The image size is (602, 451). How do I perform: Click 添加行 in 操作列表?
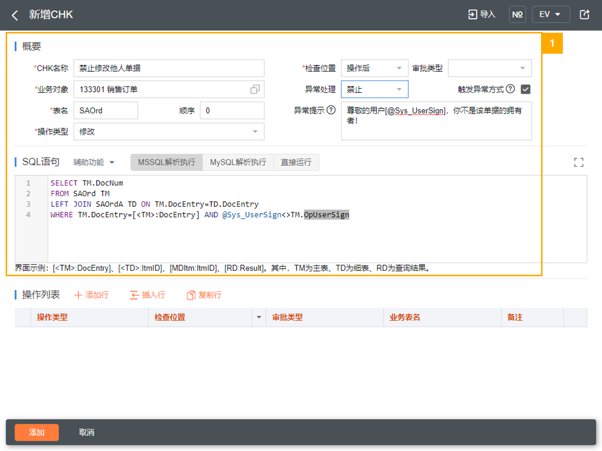[x=91, y=295]
